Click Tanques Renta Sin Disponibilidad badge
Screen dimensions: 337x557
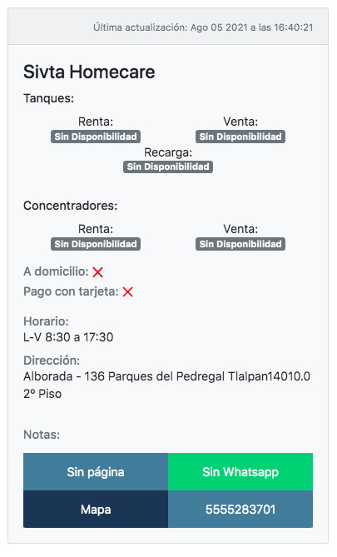point(96,137)
